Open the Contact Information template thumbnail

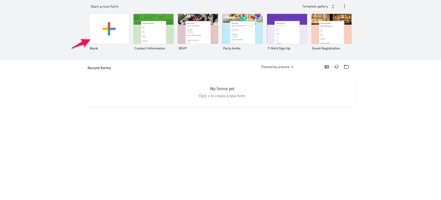(x=154, y=29)
